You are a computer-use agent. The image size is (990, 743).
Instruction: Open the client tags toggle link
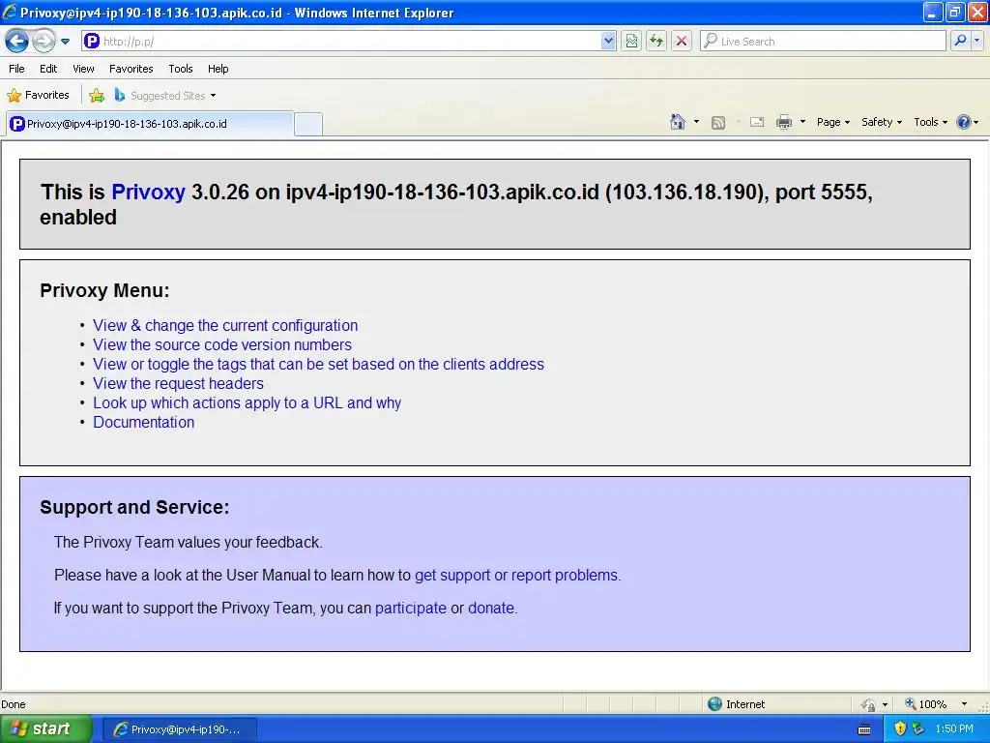point(318,365)
